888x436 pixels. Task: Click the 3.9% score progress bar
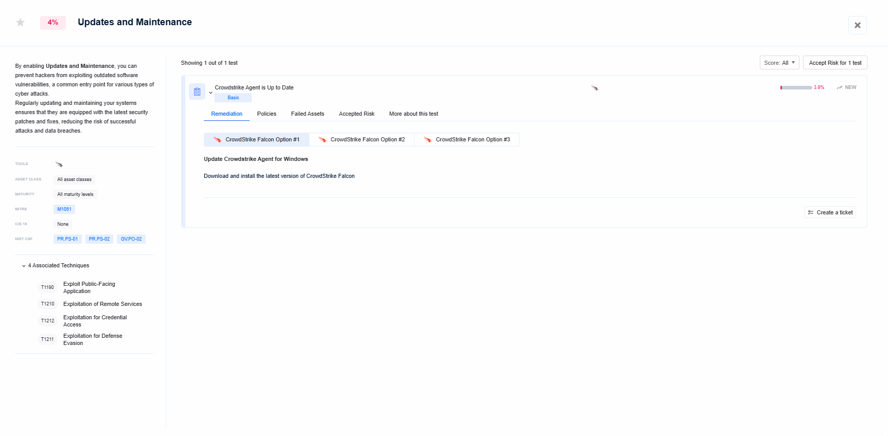[x=796, y=87]
